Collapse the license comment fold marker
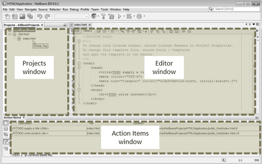Viewport: 262px width, 164px height. 79,41
